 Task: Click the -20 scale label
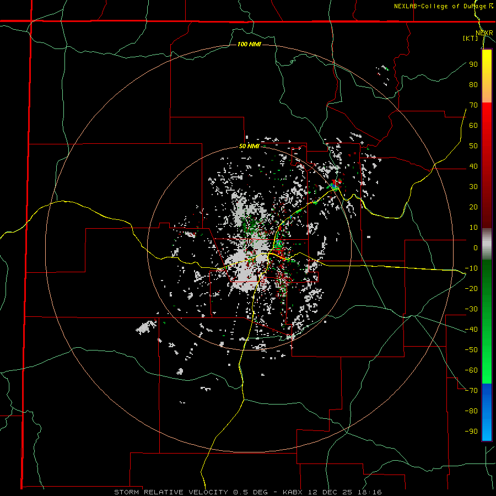471,288
